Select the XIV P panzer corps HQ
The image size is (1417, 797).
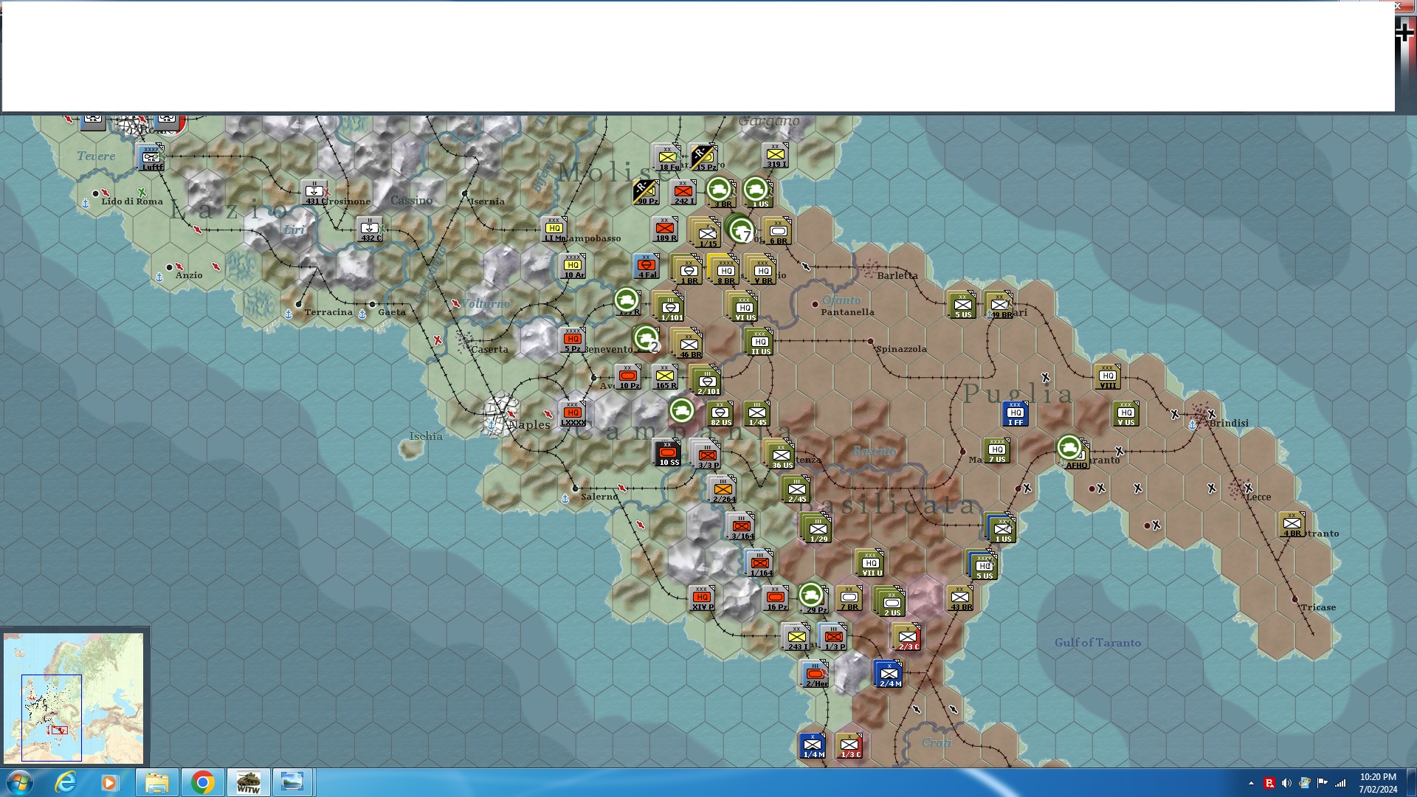702,598
